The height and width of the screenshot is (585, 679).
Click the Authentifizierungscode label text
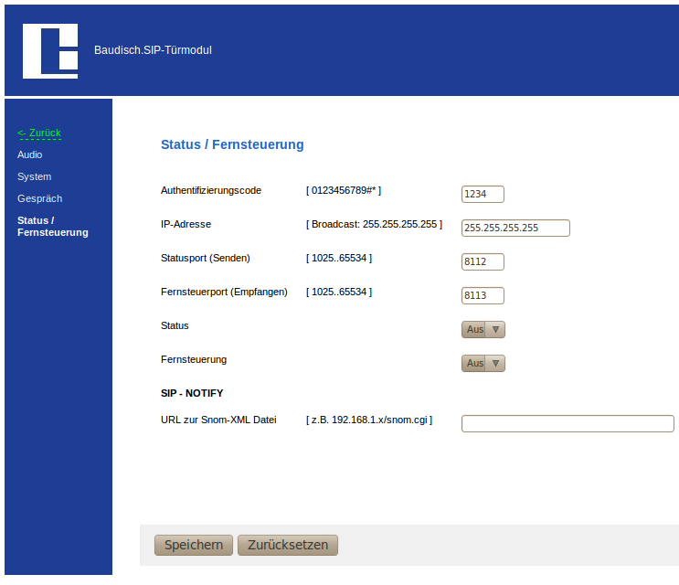point(211,191)
